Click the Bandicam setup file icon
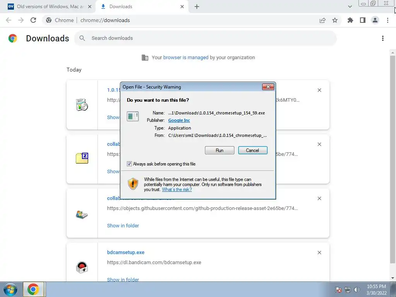 (x=82, y=267)
